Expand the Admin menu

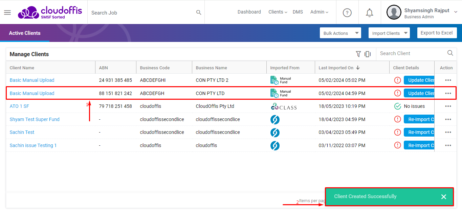tap(319, 12)
